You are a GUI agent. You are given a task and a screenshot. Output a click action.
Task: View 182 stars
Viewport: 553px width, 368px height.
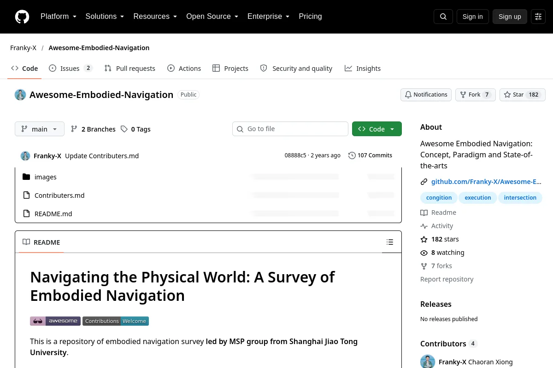click(440, 239)
